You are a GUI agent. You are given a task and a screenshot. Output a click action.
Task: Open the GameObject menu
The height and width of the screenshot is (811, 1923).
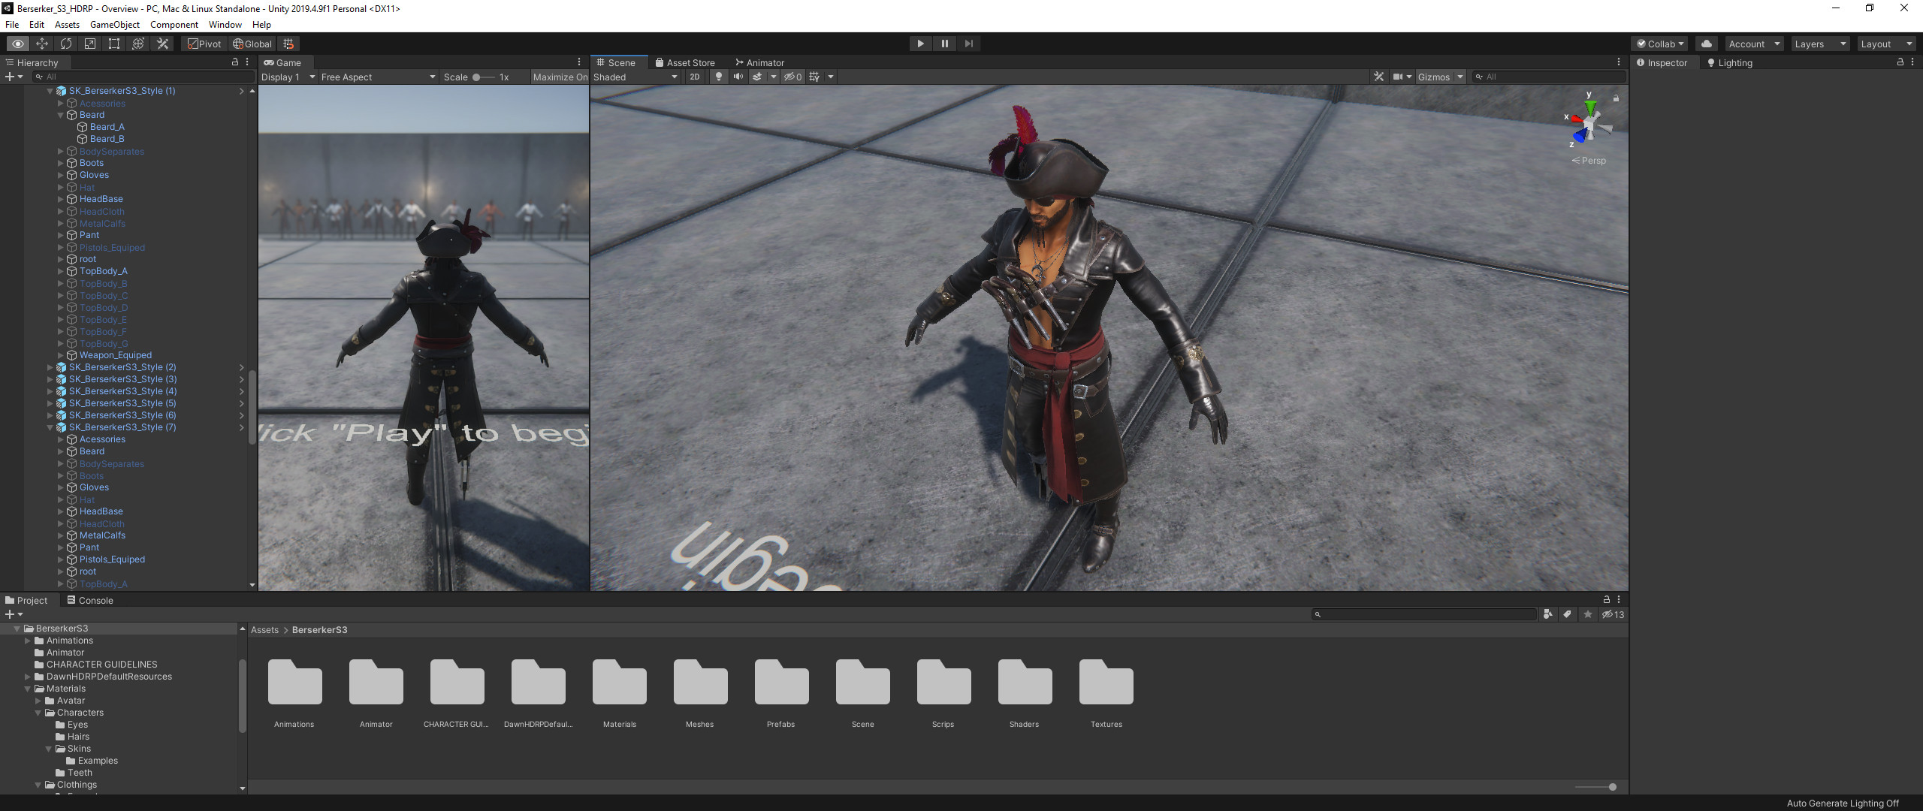(x=115, y=25)
